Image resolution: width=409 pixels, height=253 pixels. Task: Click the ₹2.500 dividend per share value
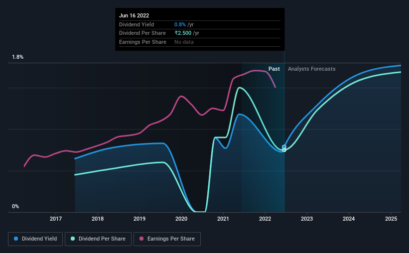coord(183,33)
